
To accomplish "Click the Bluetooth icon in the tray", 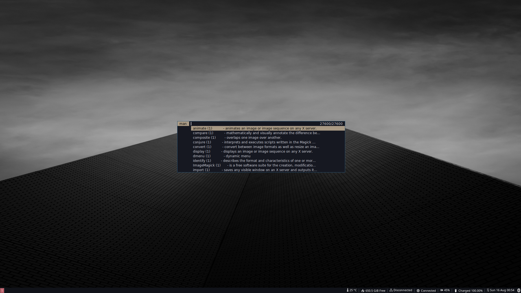I will (x=518, y=290).
